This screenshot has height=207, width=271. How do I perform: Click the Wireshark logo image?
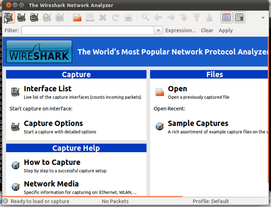point(39,52)
